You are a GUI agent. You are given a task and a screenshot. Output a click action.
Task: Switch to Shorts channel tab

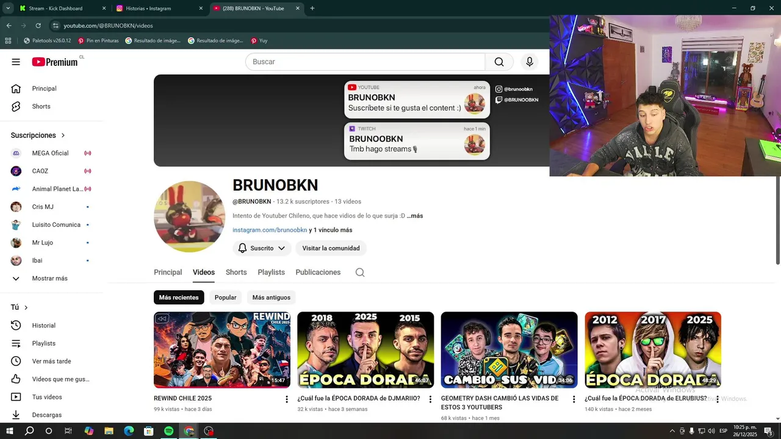coord(236,273)
